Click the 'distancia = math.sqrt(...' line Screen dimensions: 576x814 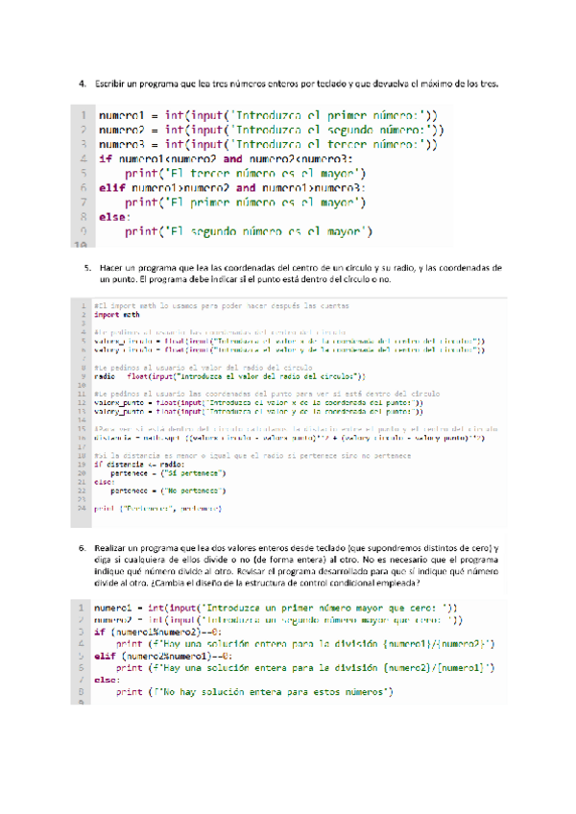[289, 438]
